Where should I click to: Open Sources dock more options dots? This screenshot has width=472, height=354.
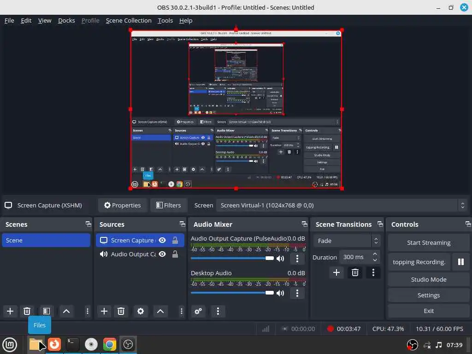click(181, 311)
